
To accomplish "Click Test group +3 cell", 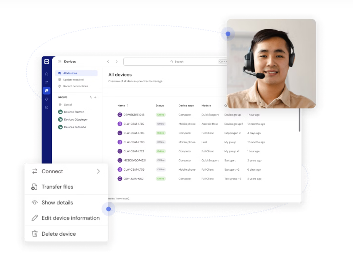I will [x=233, y=179].
